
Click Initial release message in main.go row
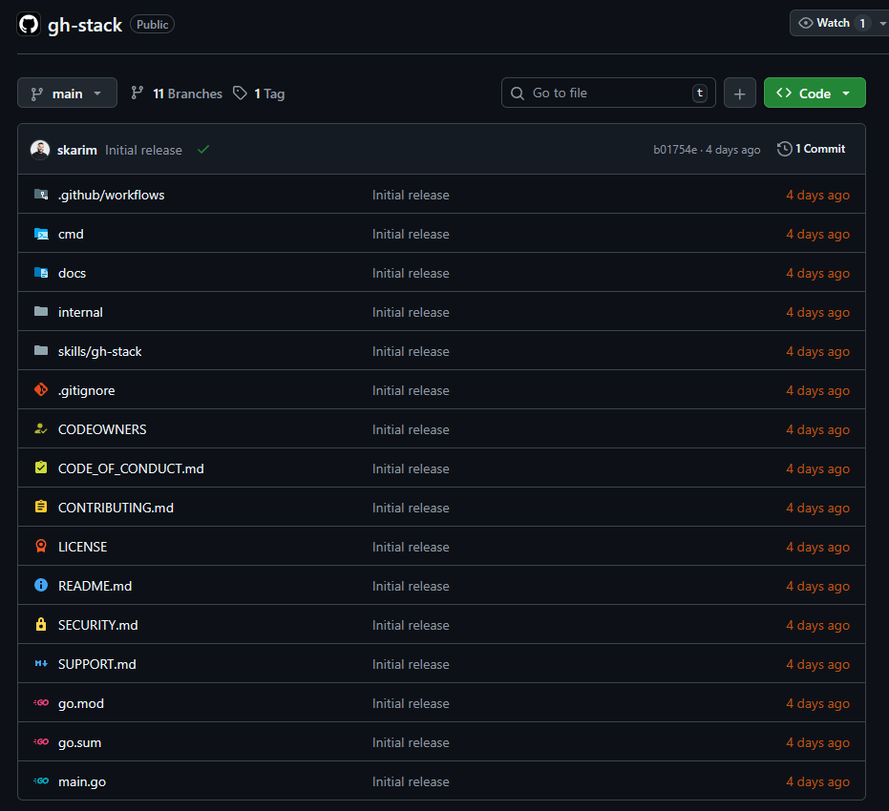point(411,781)
